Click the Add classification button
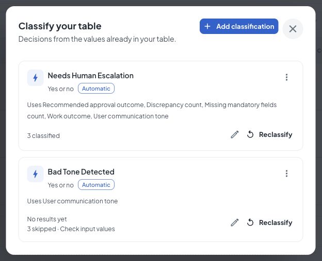 coord(239,26)
